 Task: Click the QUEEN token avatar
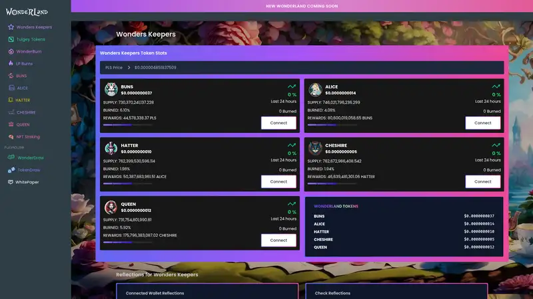click(x=111, y=207)
